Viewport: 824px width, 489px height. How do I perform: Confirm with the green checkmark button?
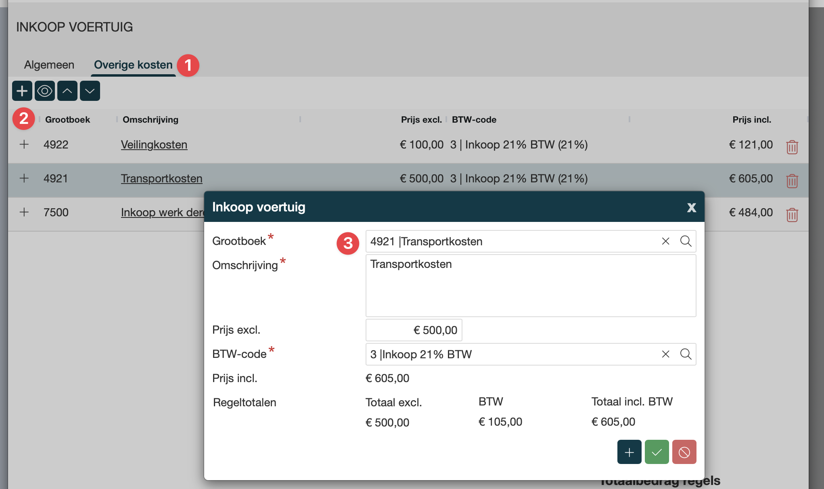click(x=657, y=452)
